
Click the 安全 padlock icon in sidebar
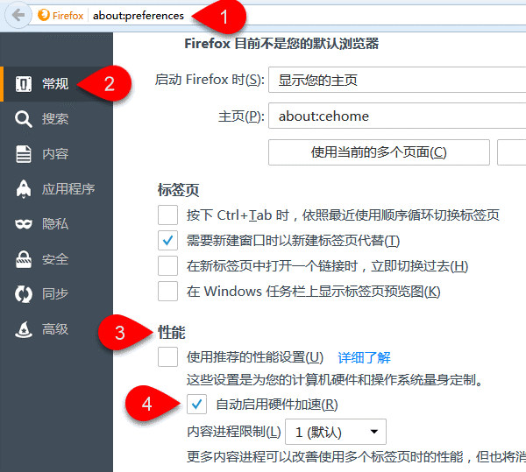(24, 259)
